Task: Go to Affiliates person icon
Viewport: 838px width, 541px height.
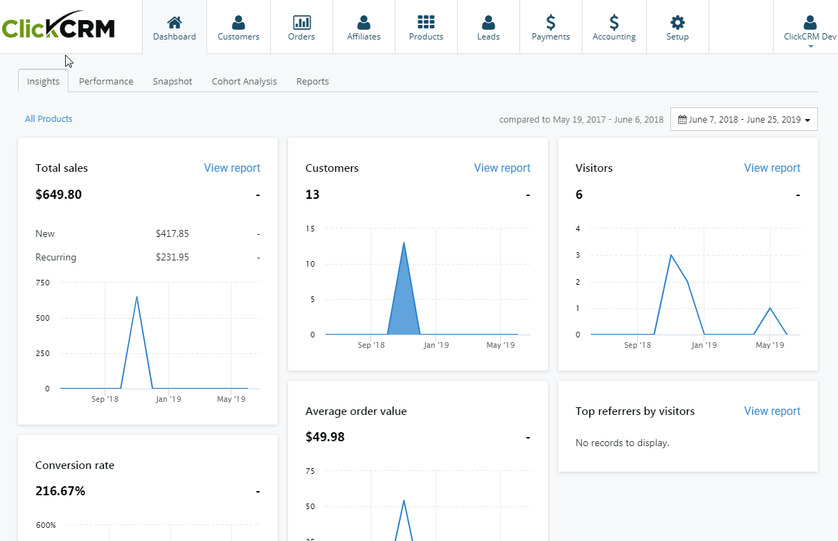Action: coord(364,22)
